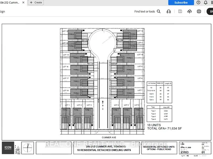Click the 'Lot Number' table header
This screenshot has width=213, height=159.
(152, 83)
